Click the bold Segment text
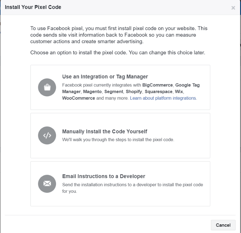The height and width of the screenshot is (233, 241). tap(114, 92)
